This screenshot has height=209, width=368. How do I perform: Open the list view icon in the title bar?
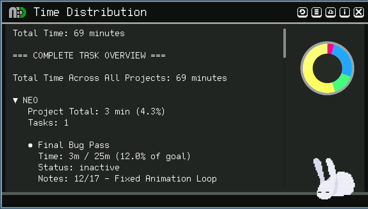pyautogui.click(x=316, y=12)
